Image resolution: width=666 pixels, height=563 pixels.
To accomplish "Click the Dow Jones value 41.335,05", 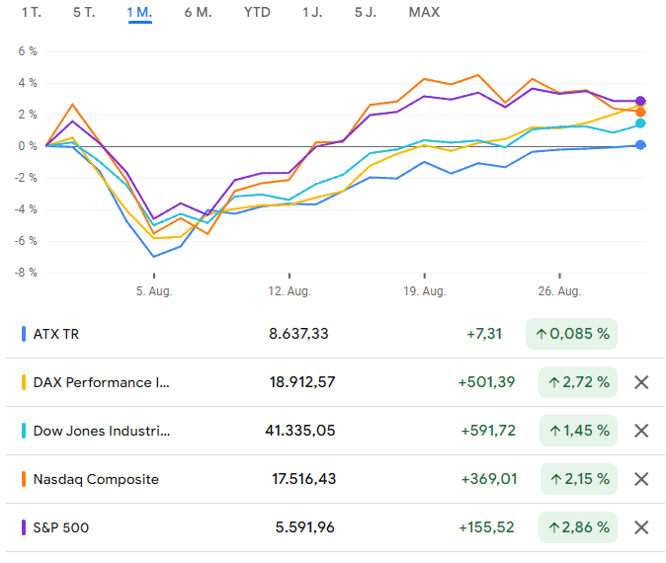I will click(x=300, y=431).
